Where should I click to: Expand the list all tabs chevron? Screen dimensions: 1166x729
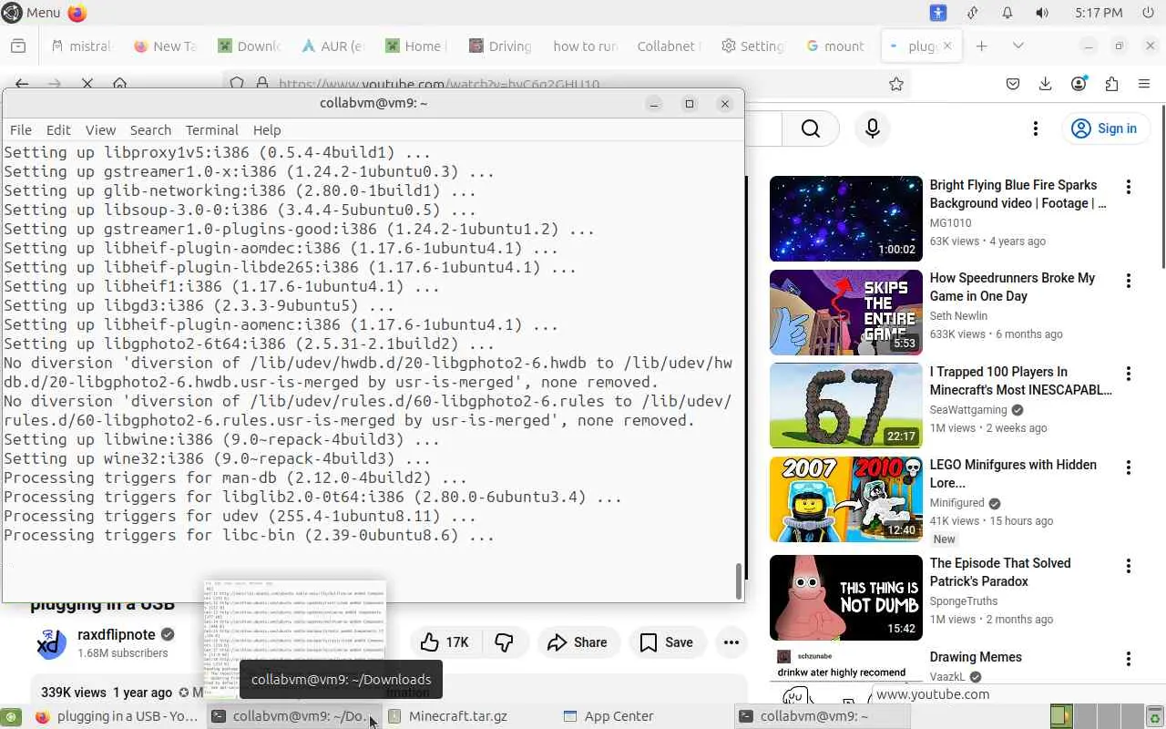(x=1018, y=46)
